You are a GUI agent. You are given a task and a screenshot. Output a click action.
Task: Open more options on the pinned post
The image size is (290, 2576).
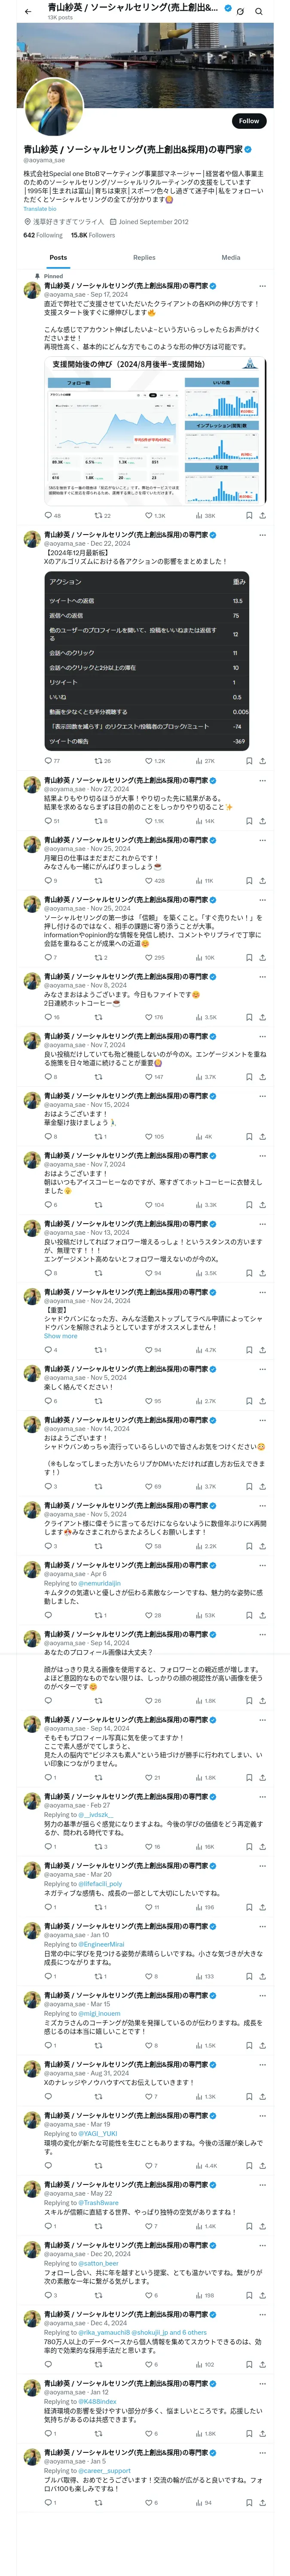click(x=261, y=286)
